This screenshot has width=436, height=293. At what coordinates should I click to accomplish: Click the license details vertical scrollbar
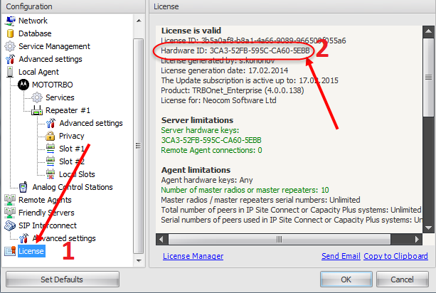click(428, 142)
